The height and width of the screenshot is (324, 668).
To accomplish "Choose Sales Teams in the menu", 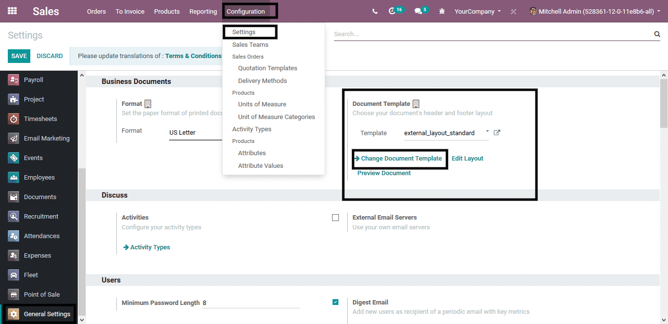I will point(250,45).
